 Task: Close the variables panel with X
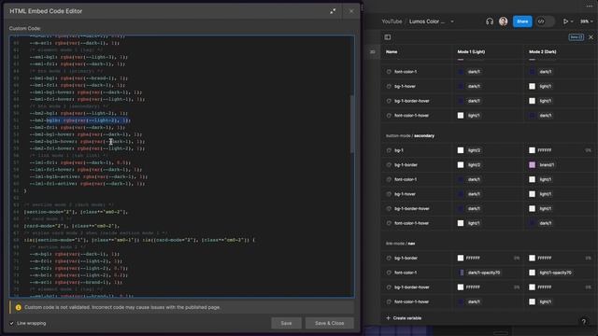tap(591, 37)
